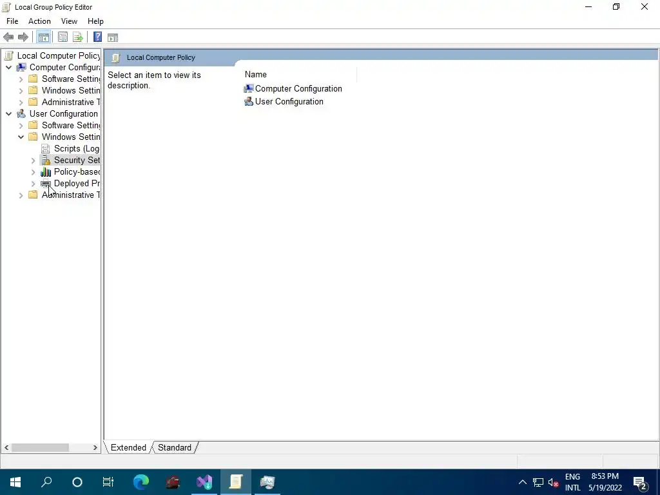The width and height of the screenshot is (660, 495).
Task: Collapse the User Configuration tree node
Action: tap(9, 113)
